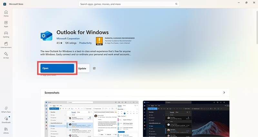Screen dimensions: 258x137
Task: Open the Library page
Action: 6,130
